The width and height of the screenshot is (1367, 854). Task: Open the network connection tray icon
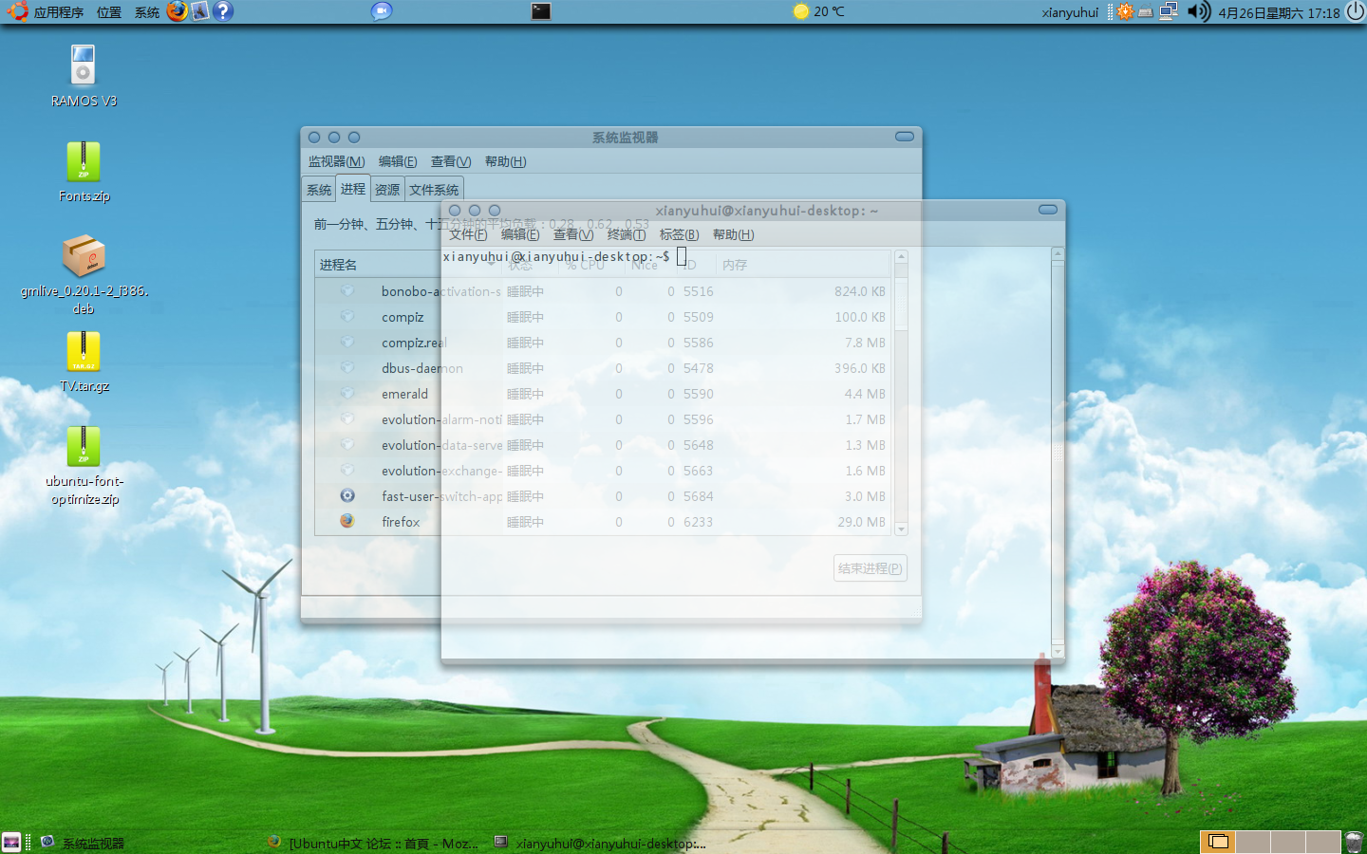point(1169,11)
